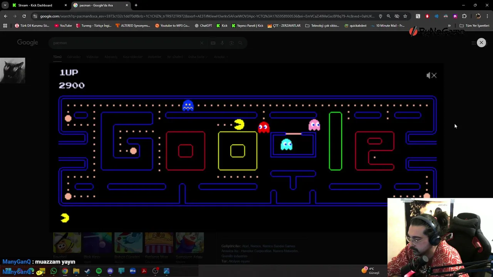Click the pink Pinky ghost
493x277 pixels.
point(314,125)
